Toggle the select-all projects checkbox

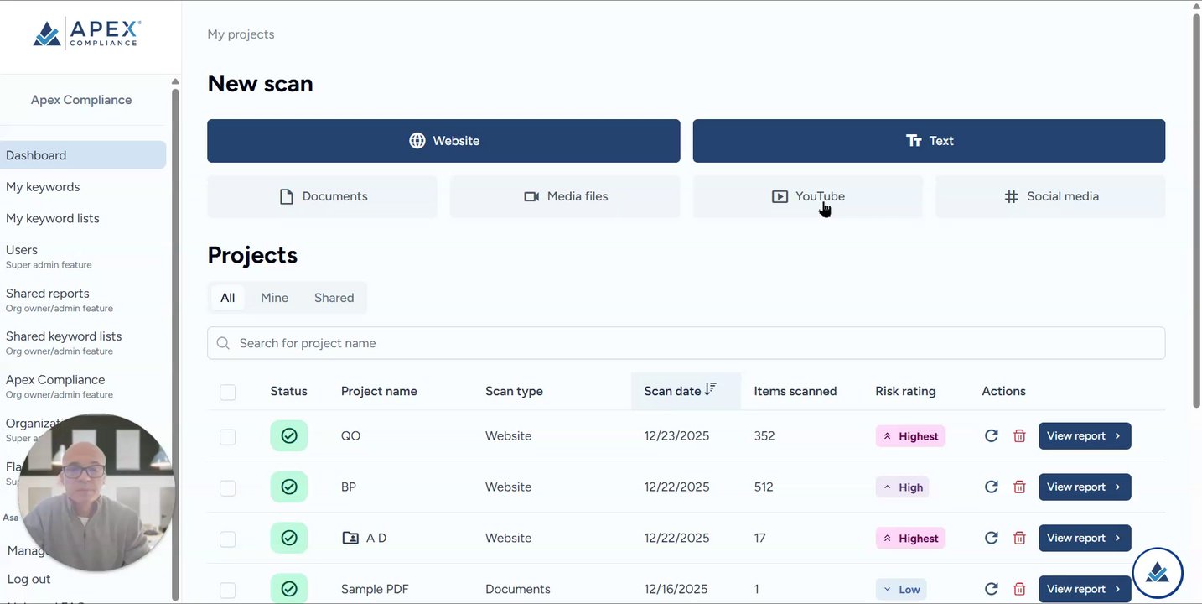coord(228,392)
